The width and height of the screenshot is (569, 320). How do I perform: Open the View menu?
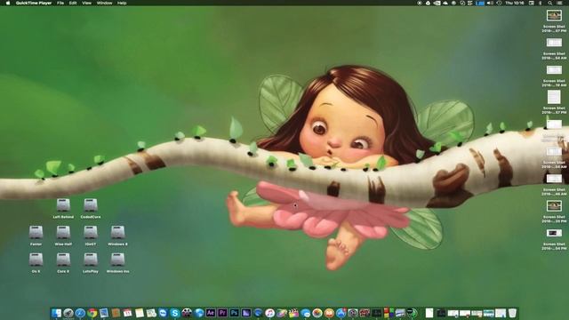tap(87, 3)
